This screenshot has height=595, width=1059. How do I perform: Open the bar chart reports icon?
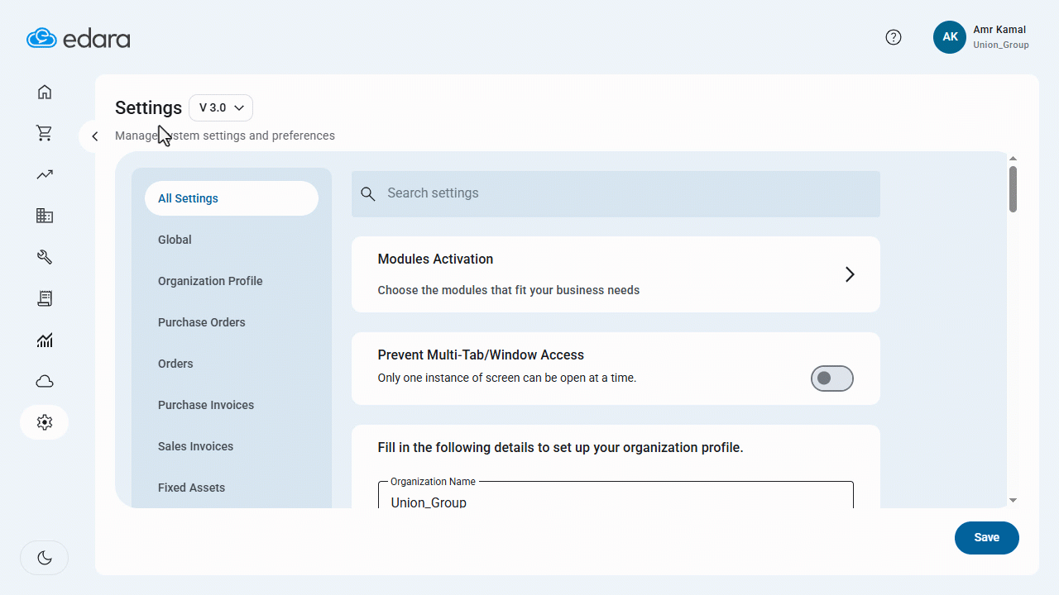point(45,340)
